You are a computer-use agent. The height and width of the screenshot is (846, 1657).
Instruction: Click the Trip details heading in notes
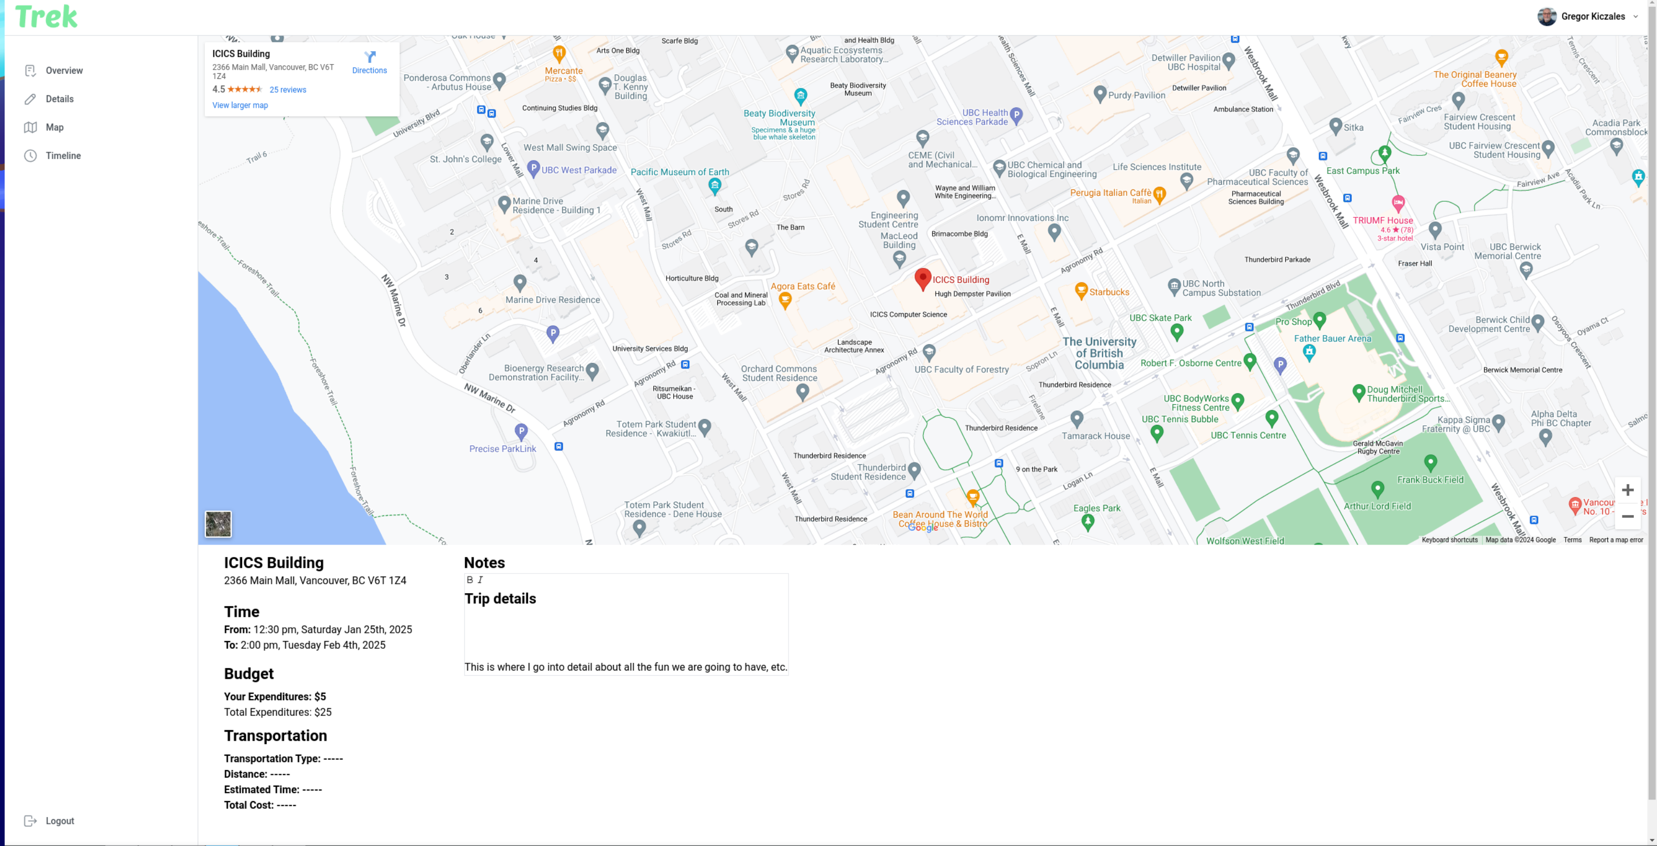500,599
